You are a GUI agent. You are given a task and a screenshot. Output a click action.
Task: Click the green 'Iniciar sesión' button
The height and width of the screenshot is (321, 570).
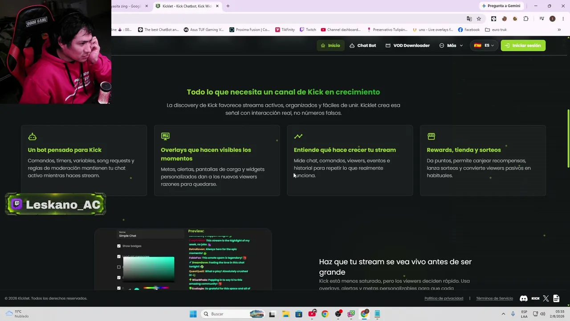click(x=523, y=45)
